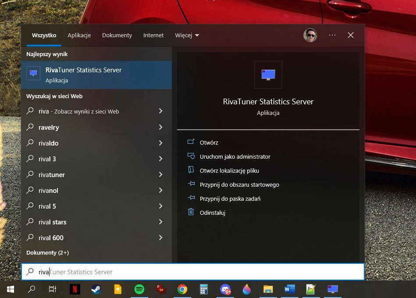Switch to the Aplikacje tab
416x298 pixels.
tap(79, 35)
